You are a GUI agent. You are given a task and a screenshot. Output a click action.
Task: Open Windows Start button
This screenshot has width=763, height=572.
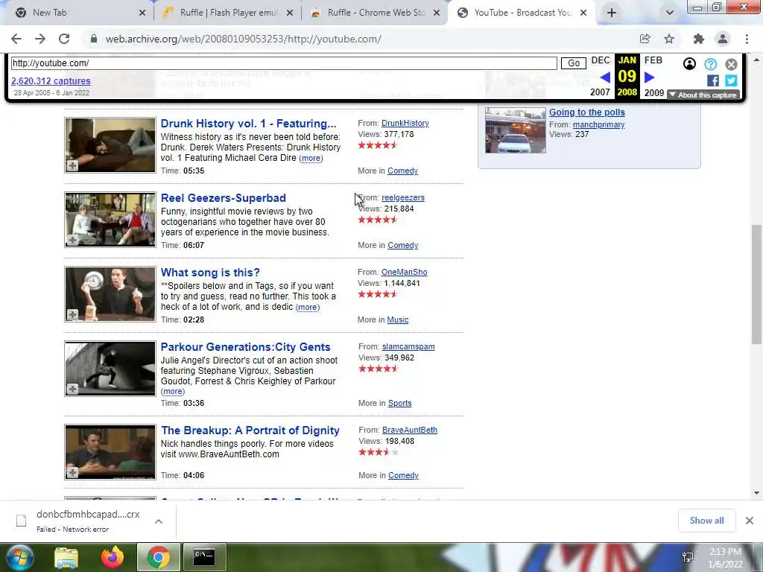click(19, 557)
